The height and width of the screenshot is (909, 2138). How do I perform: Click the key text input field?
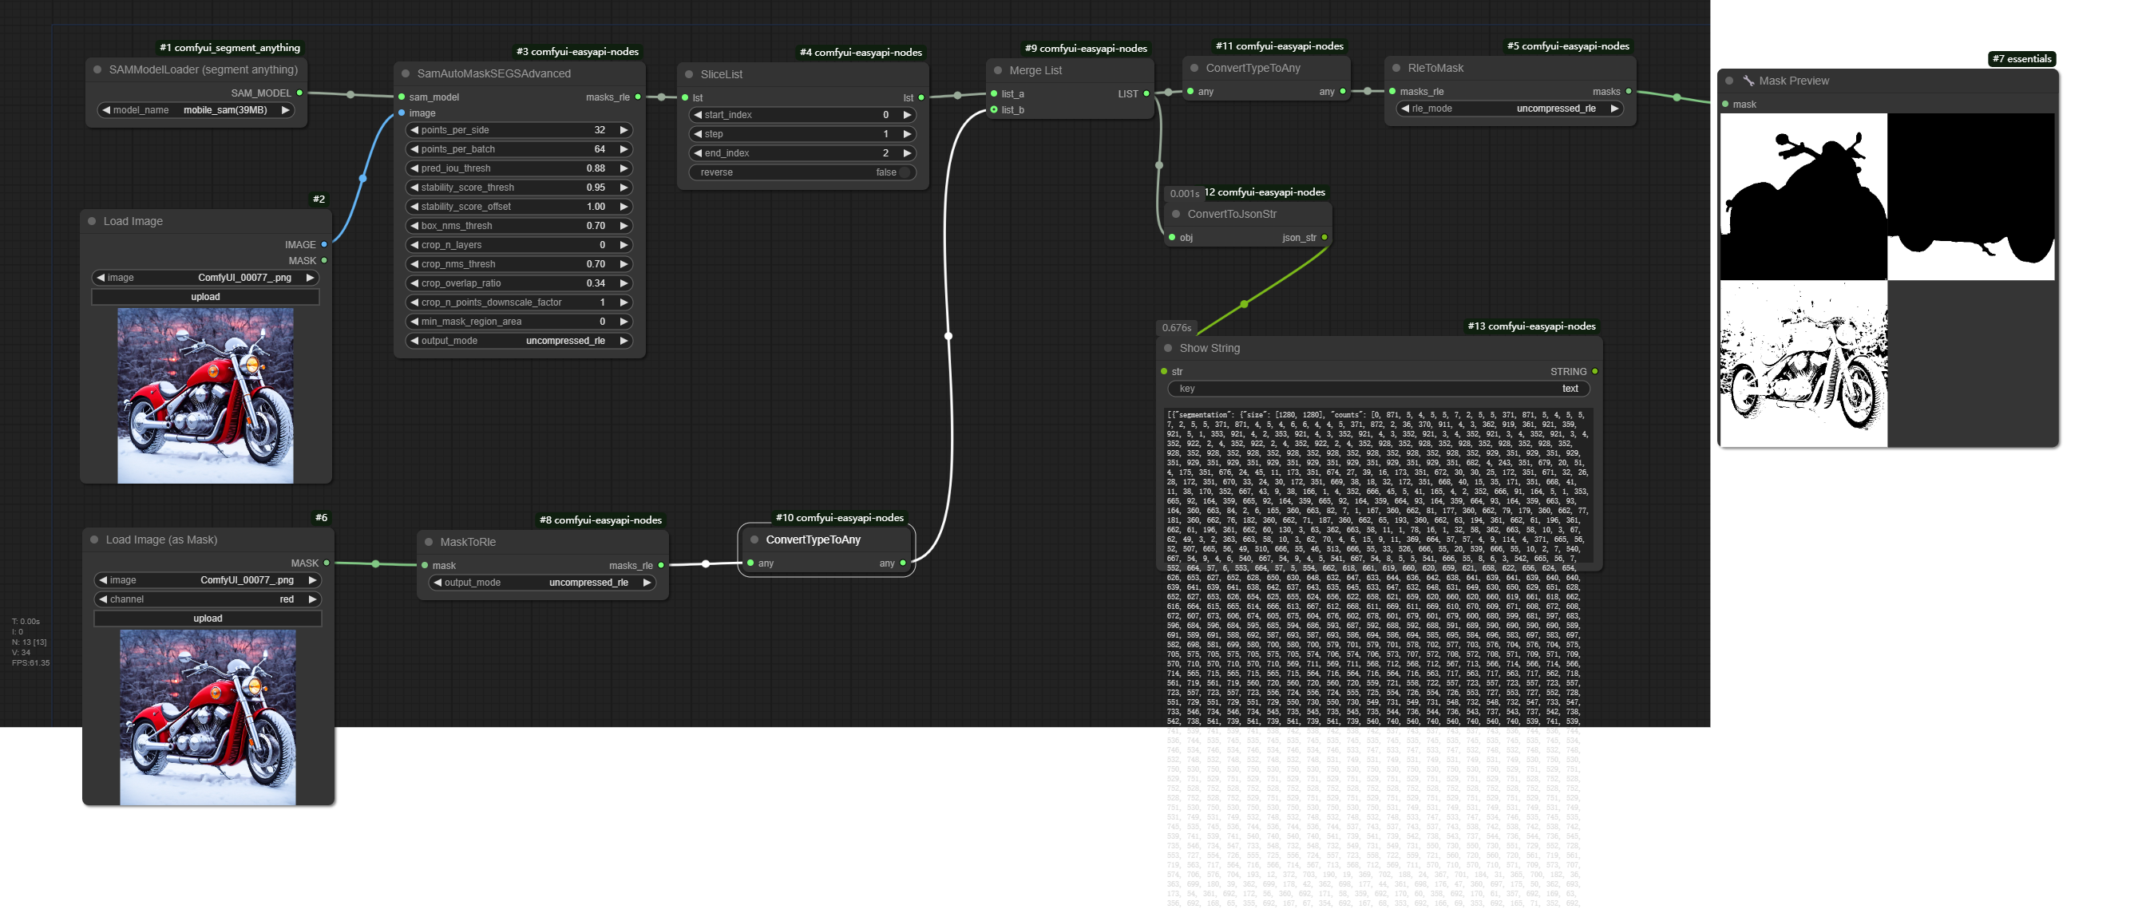coord(1378,389)
